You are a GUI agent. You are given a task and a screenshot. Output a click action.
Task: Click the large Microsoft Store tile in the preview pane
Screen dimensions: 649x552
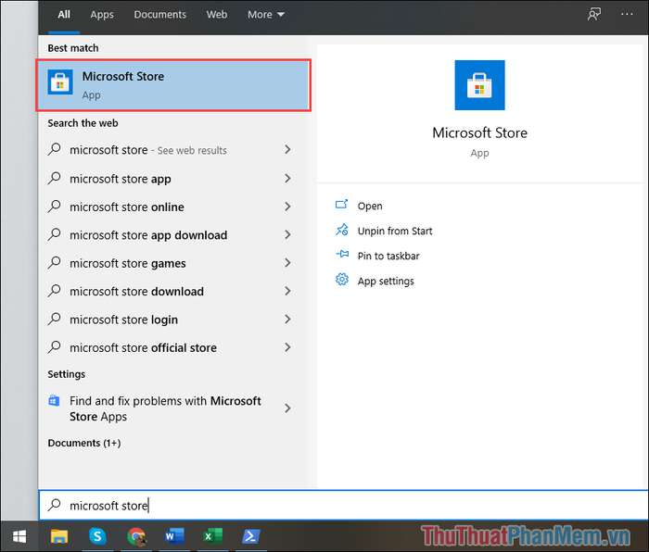coord(479,85)
